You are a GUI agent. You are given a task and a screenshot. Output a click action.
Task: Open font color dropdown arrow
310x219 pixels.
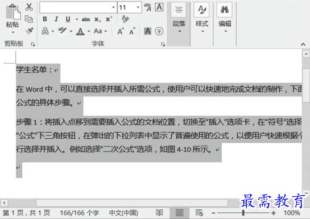[x=89, y=31]
